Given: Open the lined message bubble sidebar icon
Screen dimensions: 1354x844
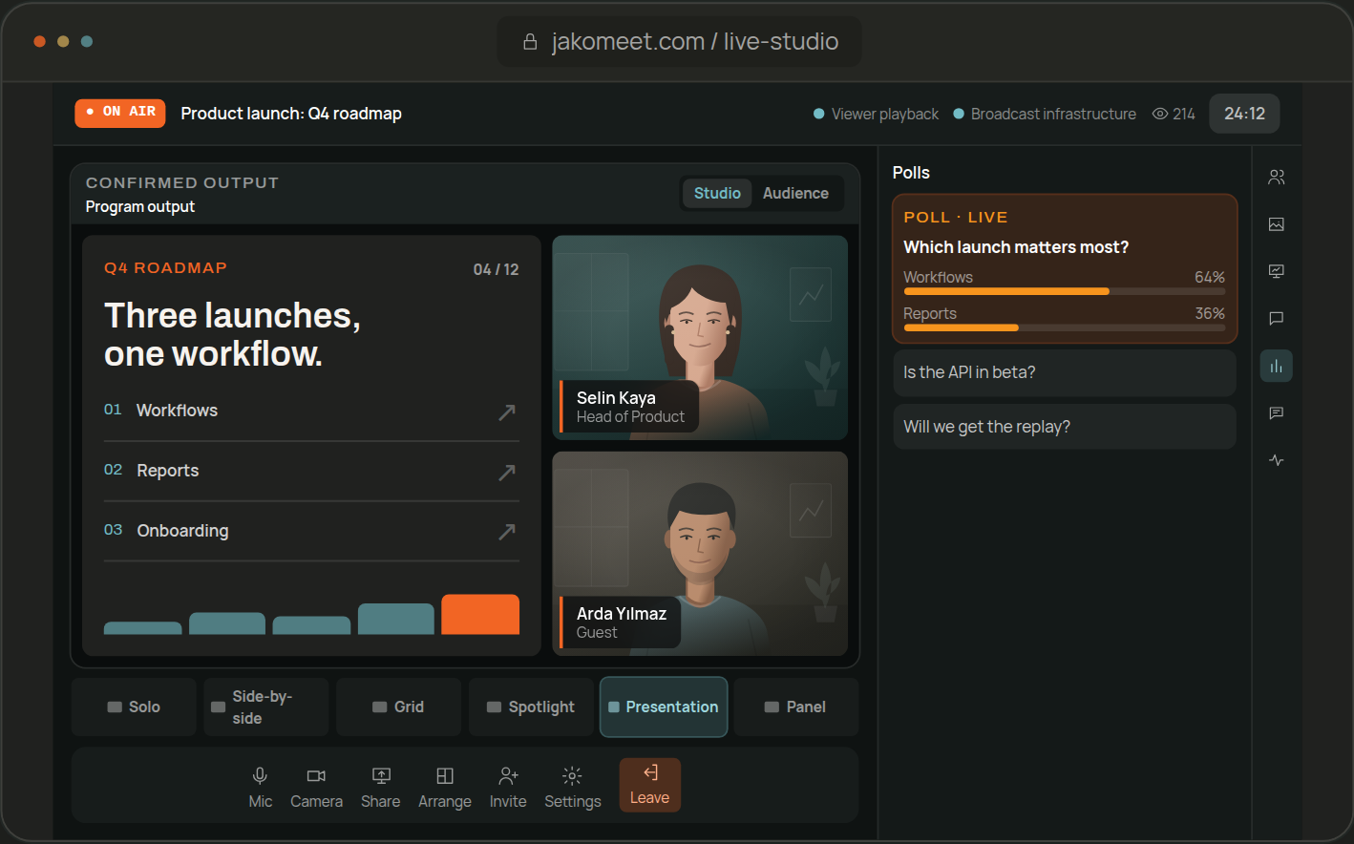Looking at the screenshot, I should (1276, 412).
